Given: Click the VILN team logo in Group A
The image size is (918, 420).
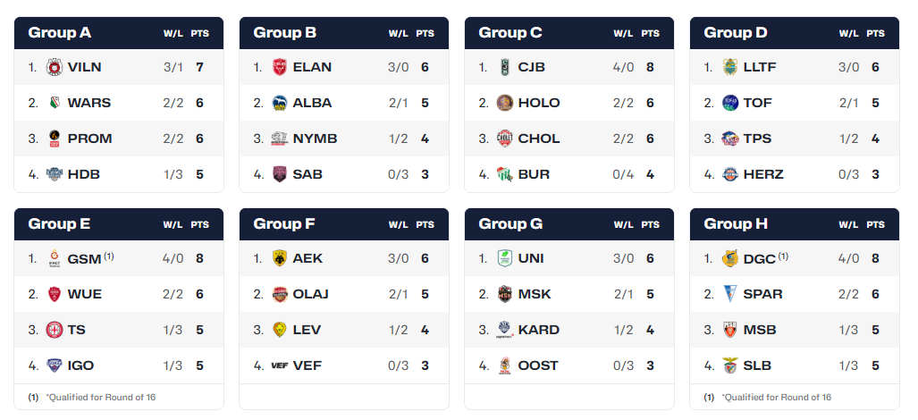Looking at the screenshot, I should point(54,67).
